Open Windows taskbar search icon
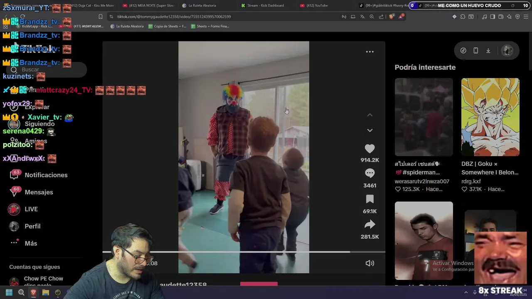Screen dimensions: 532x299 21,292
